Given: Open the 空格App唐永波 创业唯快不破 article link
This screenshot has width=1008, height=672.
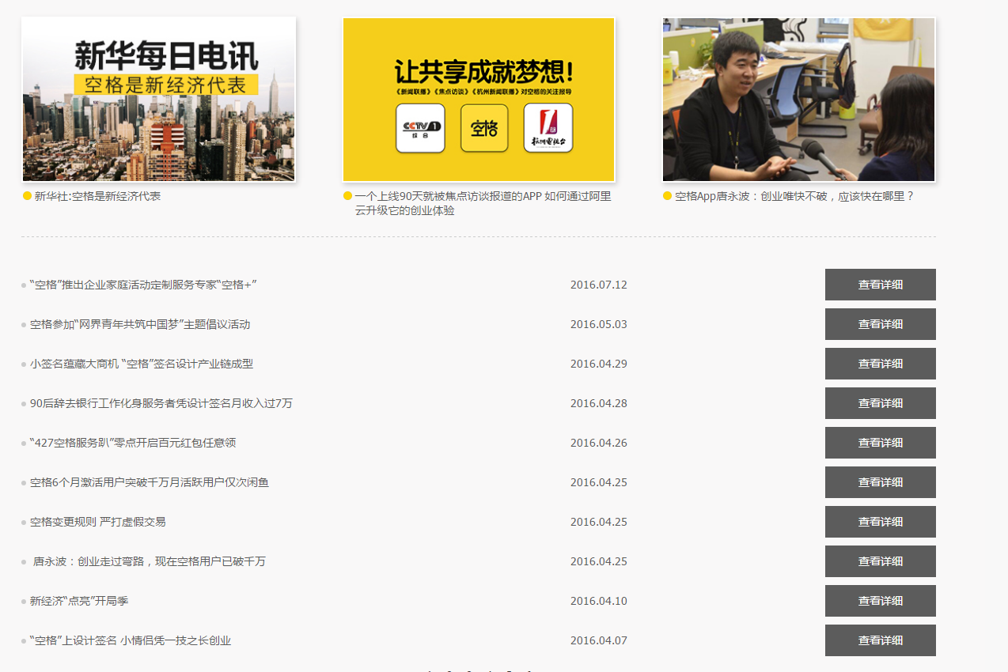Looking at the screenshot, I should [x=794, y=196].
